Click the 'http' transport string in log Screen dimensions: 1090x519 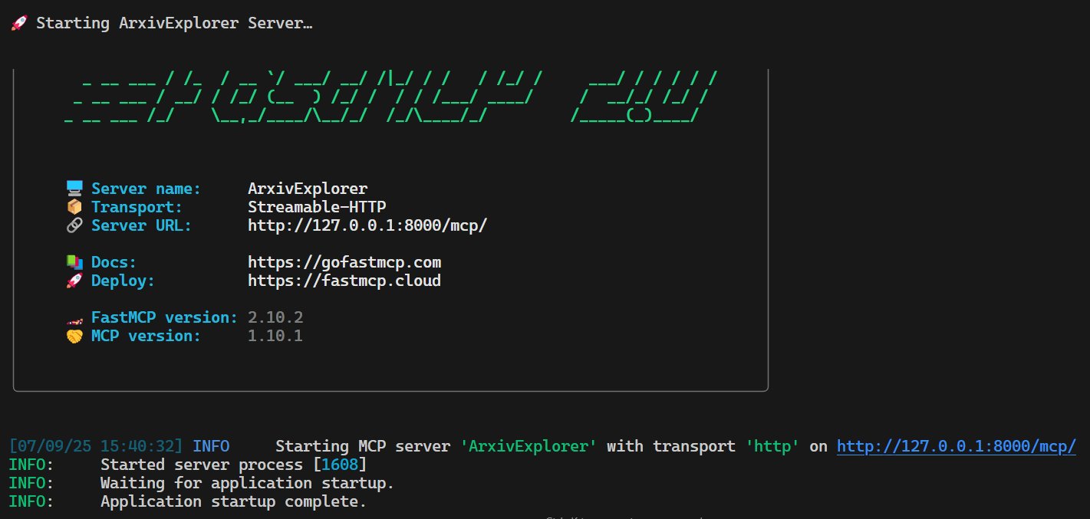[x=772, y=446]
